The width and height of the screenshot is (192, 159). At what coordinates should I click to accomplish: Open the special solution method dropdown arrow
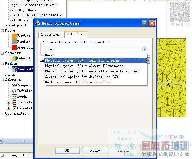pyautogui.click(x=144, y=49)
